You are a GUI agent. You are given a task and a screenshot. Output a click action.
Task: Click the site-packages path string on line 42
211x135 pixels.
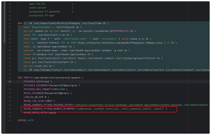(x=141, y=105)
